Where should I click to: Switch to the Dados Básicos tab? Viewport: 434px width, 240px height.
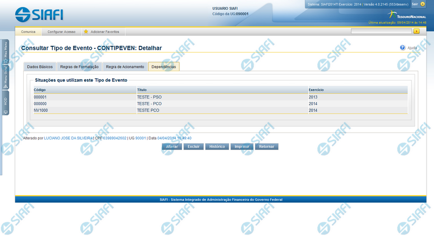coord(40,67)
